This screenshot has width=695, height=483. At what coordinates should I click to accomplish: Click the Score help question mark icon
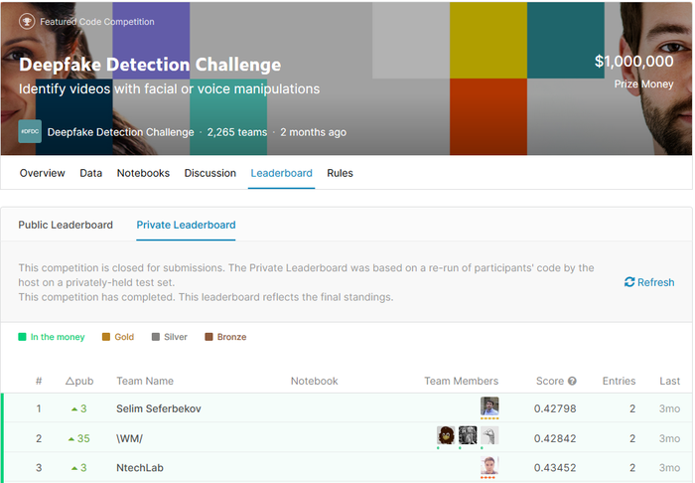click(x=572, y=381)
